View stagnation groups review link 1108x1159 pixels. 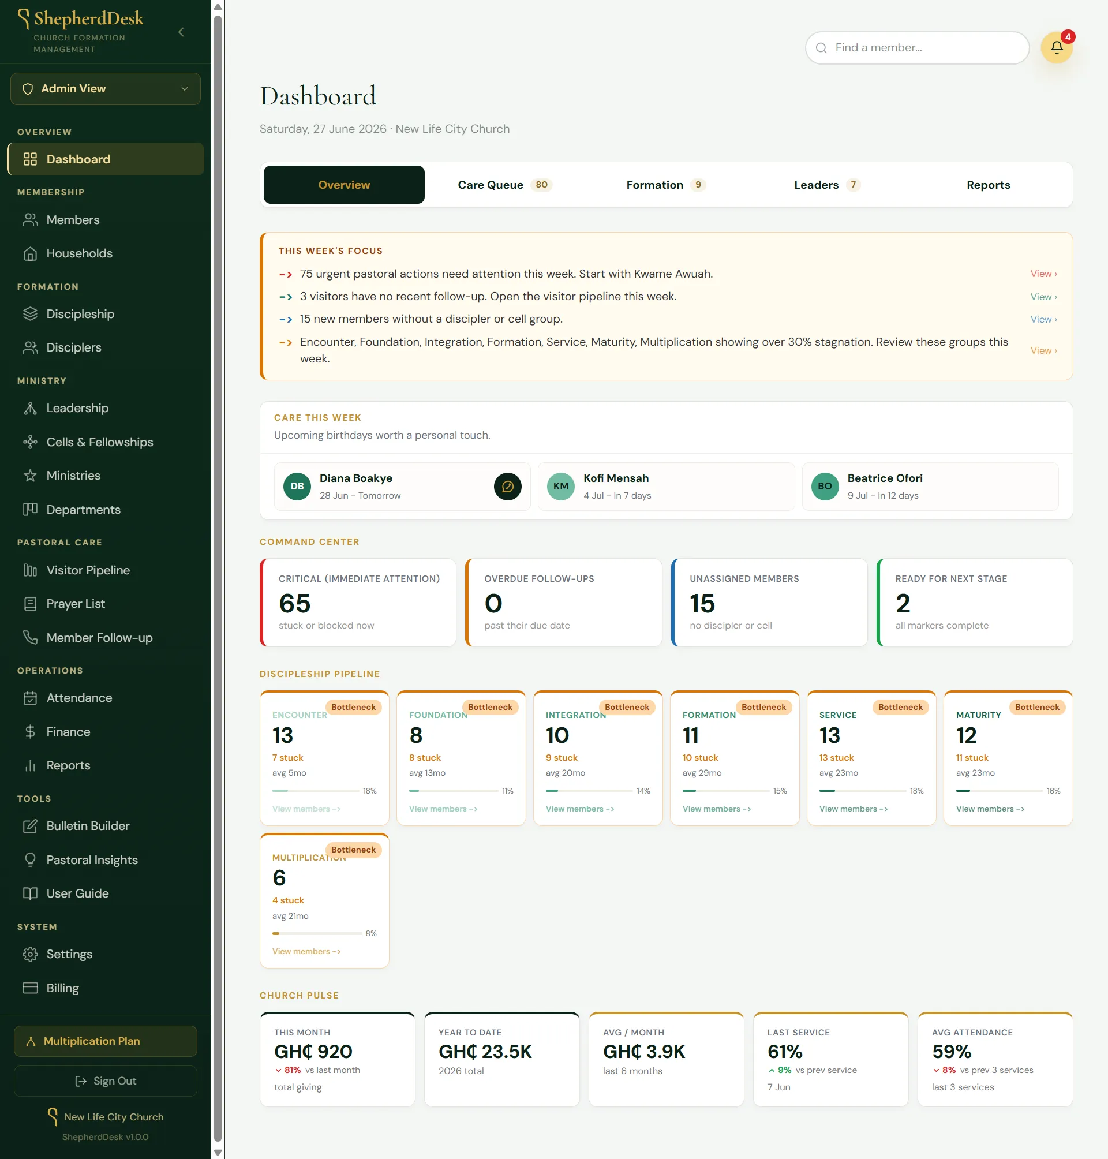pos(1043,351)
